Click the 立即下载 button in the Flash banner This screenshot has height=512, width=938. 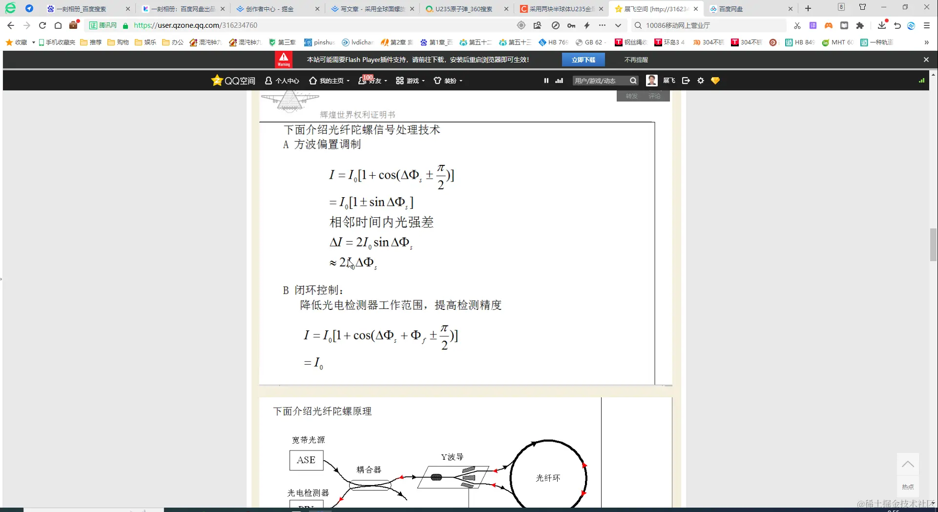(584, 59)
